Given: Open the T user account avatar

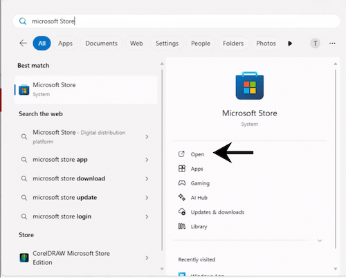Looking at the screenshot, I should 315,43.
